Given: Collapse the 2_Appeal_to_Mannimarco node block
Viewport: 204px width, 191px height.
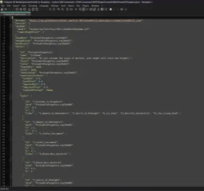Looking at the screenshot, I should coord(11,119).
